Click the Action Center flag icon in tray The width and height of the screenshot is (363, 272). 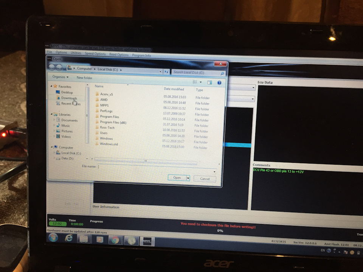click(x=345, y=252)
